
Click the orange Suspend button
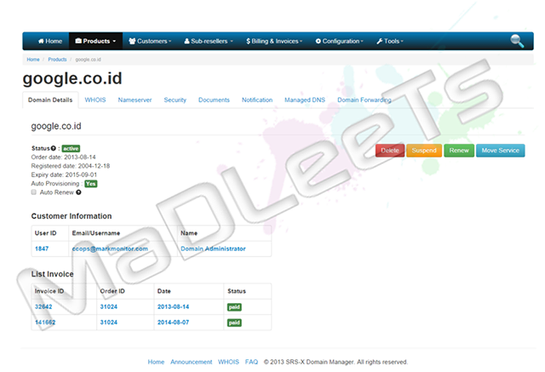(424, 151)
